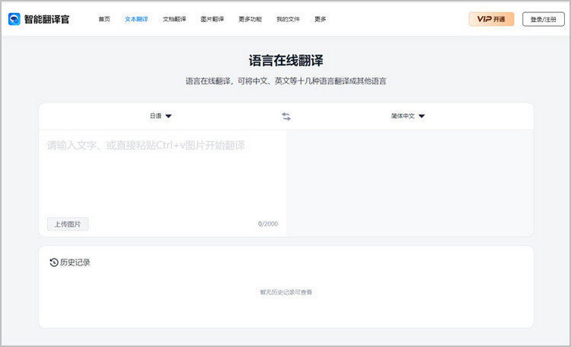The width and height of the screenshot is (571, 347).
Task: Click the 语言在线翻译 page heading
Action: click(x=285, y=60)
